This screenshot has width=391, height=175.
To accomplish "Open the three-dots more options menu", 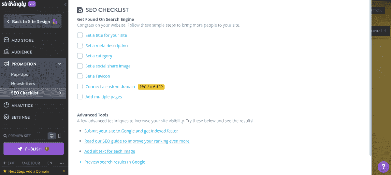I will tap(62, 163).
